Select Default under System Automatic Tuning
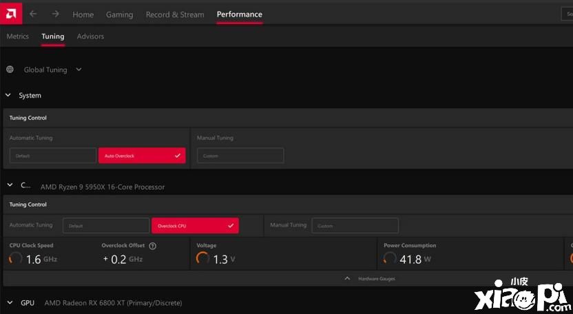 53,156
